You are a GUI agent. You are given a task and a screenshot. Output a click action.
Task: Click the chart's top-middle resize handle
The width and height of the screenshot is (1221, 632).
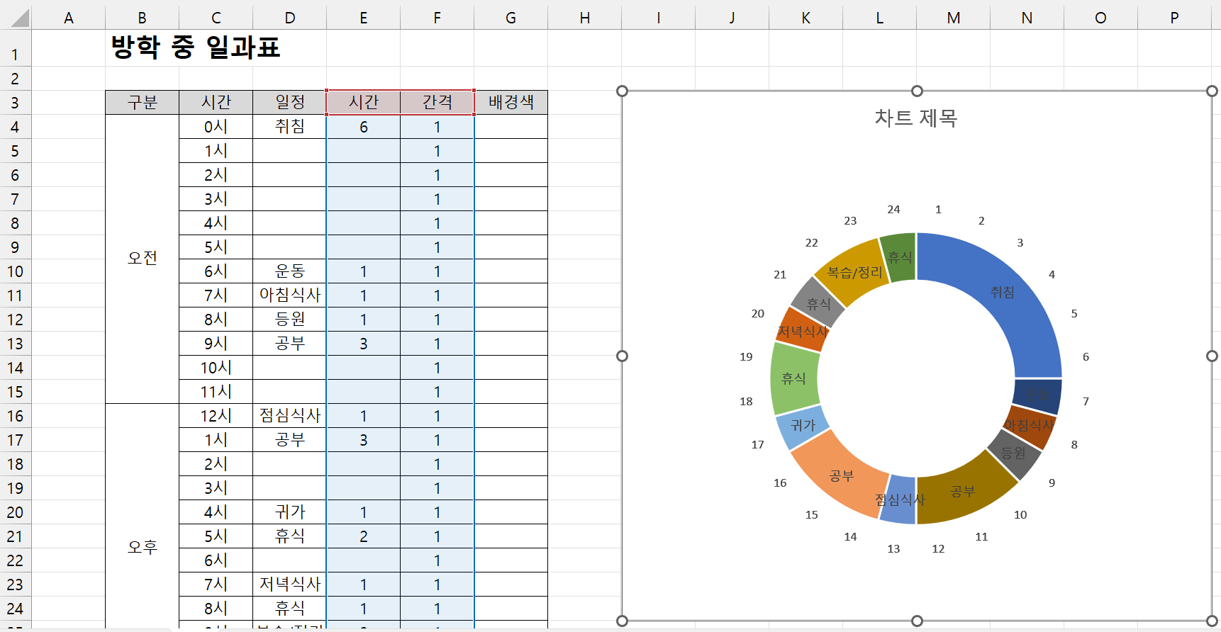click(x=917, y=91)
